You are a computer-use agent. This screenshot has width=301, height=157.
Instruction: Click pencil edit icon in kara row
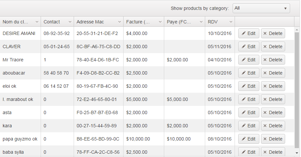244,126
